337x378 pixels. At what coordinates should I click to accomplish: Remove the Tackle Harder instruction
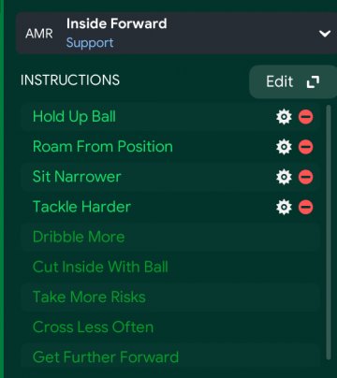point(306,207)
